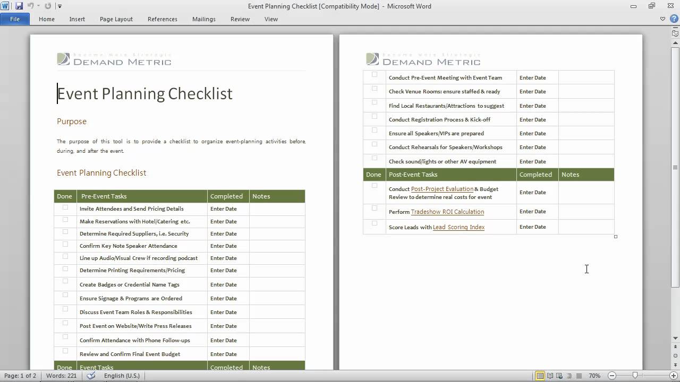Screen dimensions: 680x382
Task: Click the vertical scrollbar down arrow
Action: (675, 338)
